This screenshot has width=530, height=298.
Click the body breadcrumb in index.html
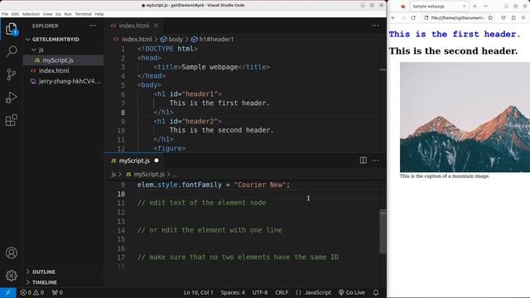click(171, 39)
